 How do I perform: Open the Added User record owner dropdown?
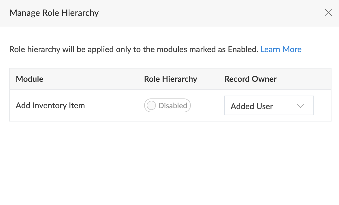click(x=269, y=106)
